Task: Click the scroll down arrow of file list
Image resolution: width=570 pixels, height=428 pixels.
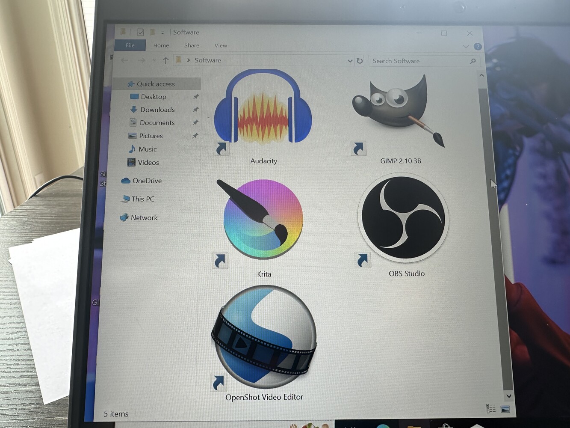Action: [508, 396]
